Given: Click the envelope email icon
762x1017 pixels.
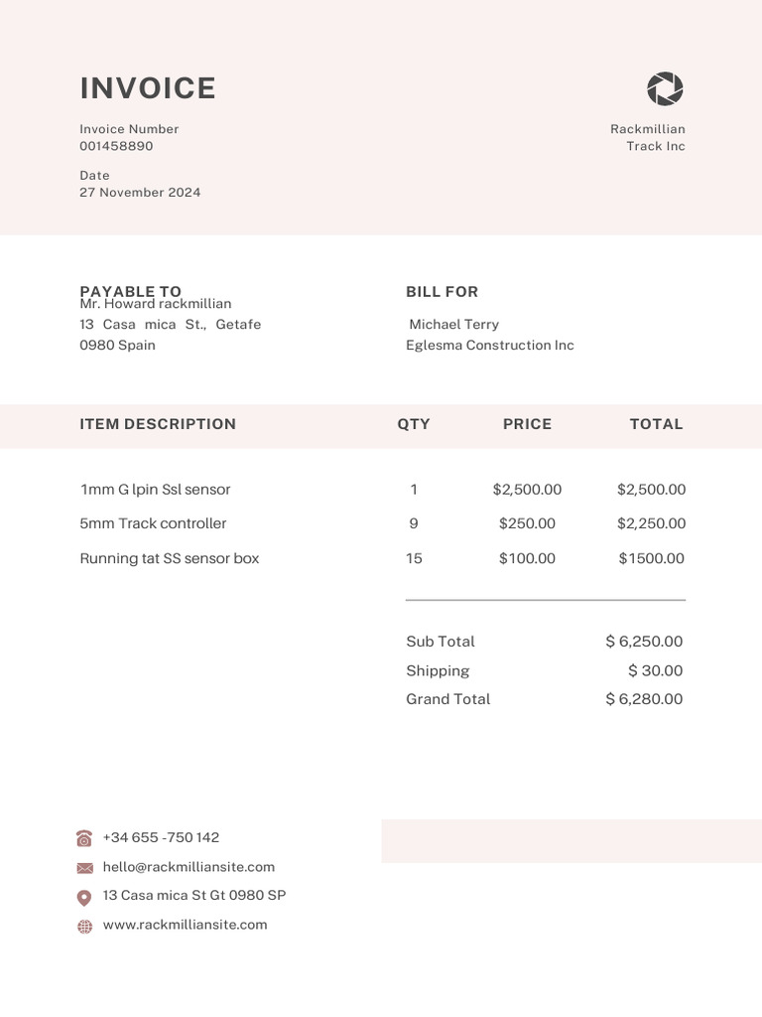Looking at the screenshot, I should pyautogui.click(x=84, y=868).
